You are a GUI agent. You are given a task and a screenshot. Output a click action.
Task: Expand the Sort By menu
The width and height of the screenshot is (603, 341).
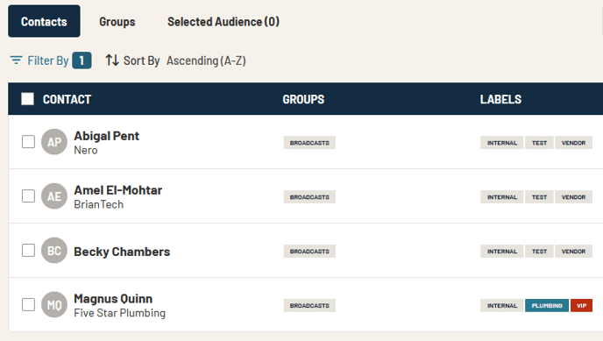tap(141, 60)
